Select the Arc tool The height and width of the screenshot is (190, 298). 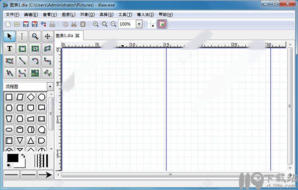[x=35, y=61]
